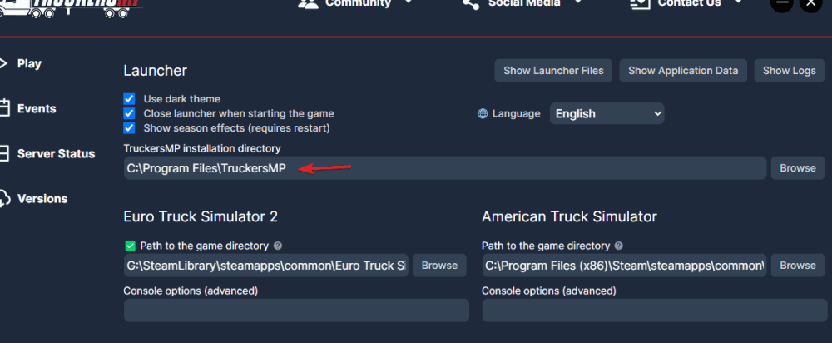The width and height of the screenshot is (832, 343).
Task: Uncheck Use dark theme checkbox
Action: (x=129, y=98)
